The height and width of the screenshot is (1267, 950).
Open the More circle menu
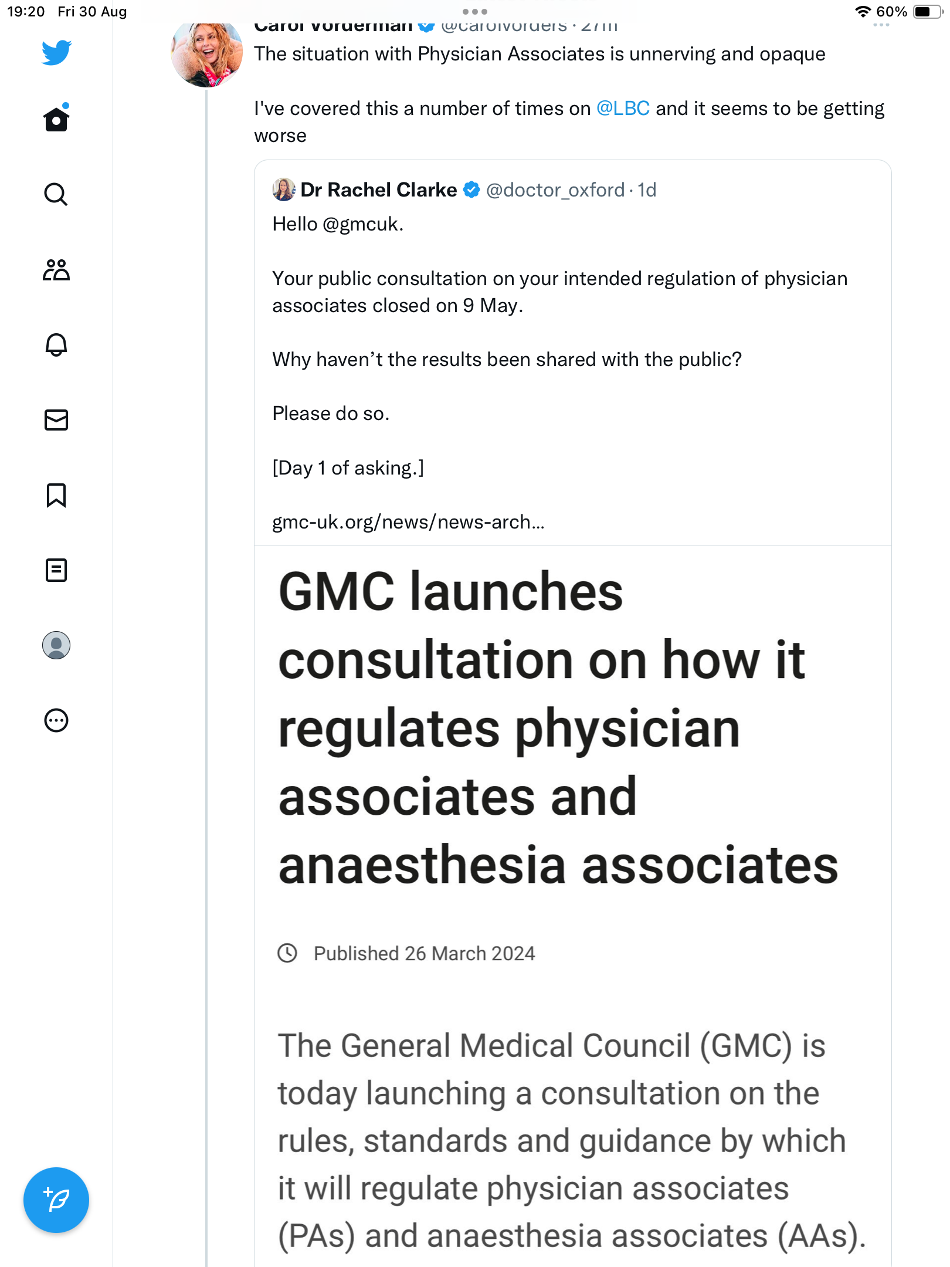[x=56, y=720]
